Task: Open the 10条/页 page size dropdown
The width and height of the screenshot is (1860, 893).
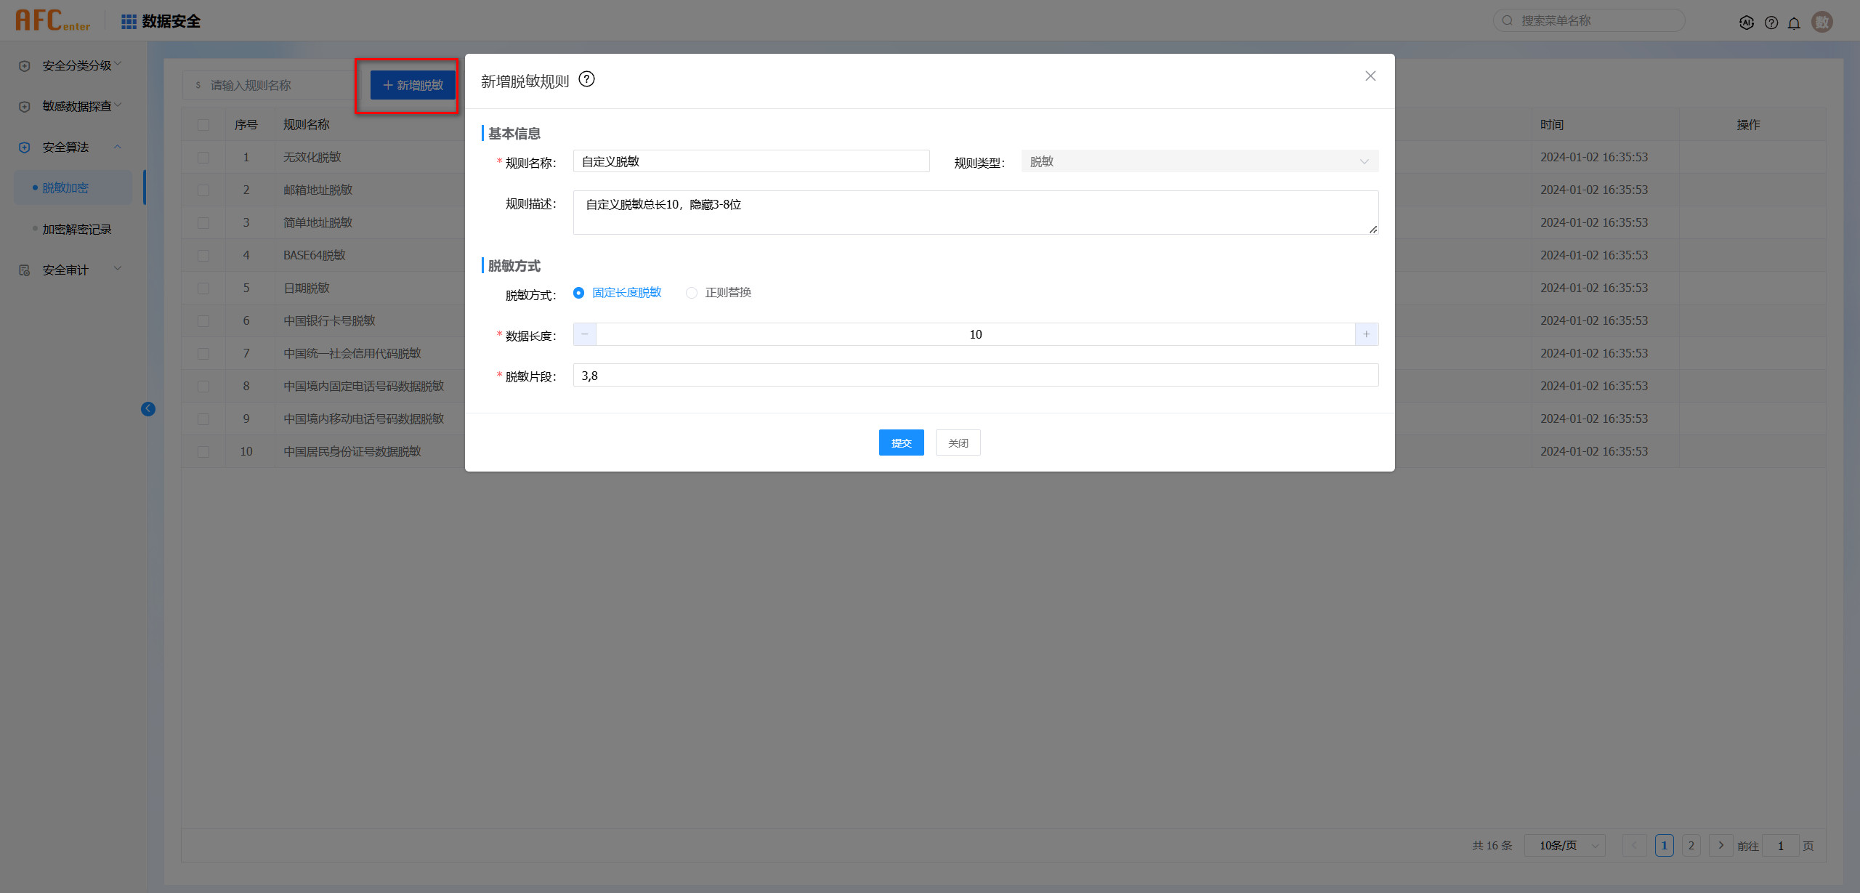Action: click(1564, 846)
